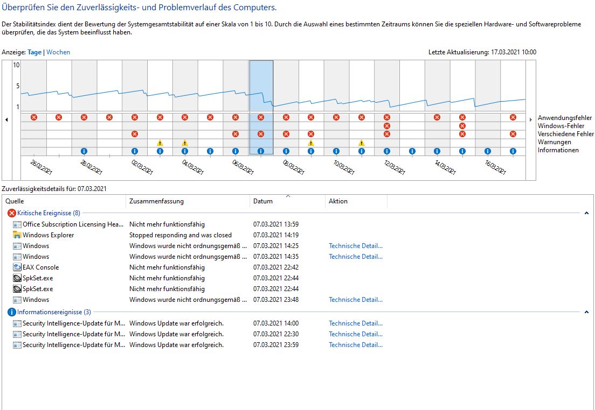The height and width of the screenshot is (410, 595).
Task: Click the Warnungen icon on 09.03.2021
Action: (311, 143)
